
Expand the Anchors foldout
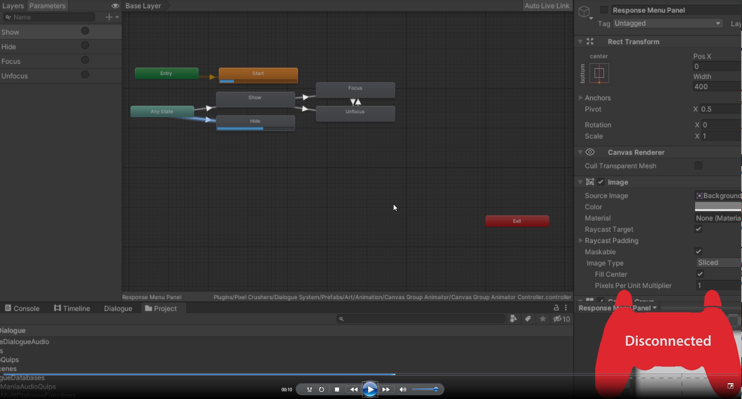tap(581, 98)
